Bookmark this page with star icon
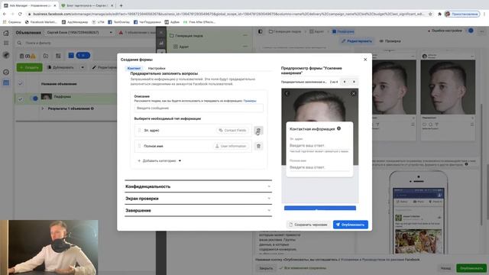The image size is (489, 275). (430, 14)
